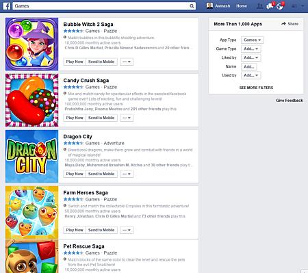The image size is (308, 273).
Task: Click Play Now for Dragon City
Action: (x=75, y=174)
